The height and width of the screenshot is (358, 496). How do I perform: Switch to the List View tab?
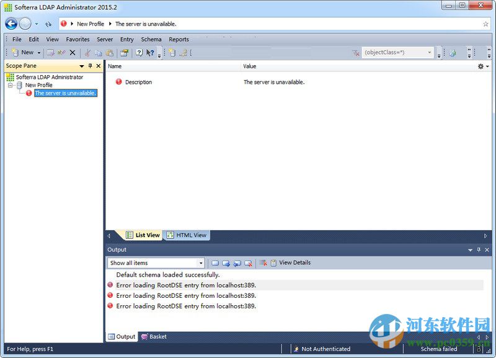(x=143, y=235)
